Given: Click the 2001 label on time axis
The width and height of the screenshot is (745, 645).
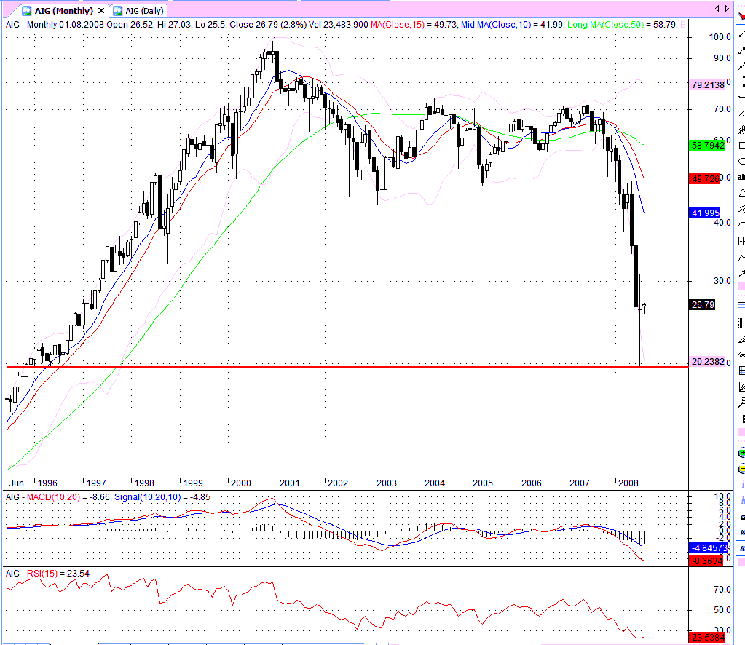Looking at the screenshot, I should point(289,483).
